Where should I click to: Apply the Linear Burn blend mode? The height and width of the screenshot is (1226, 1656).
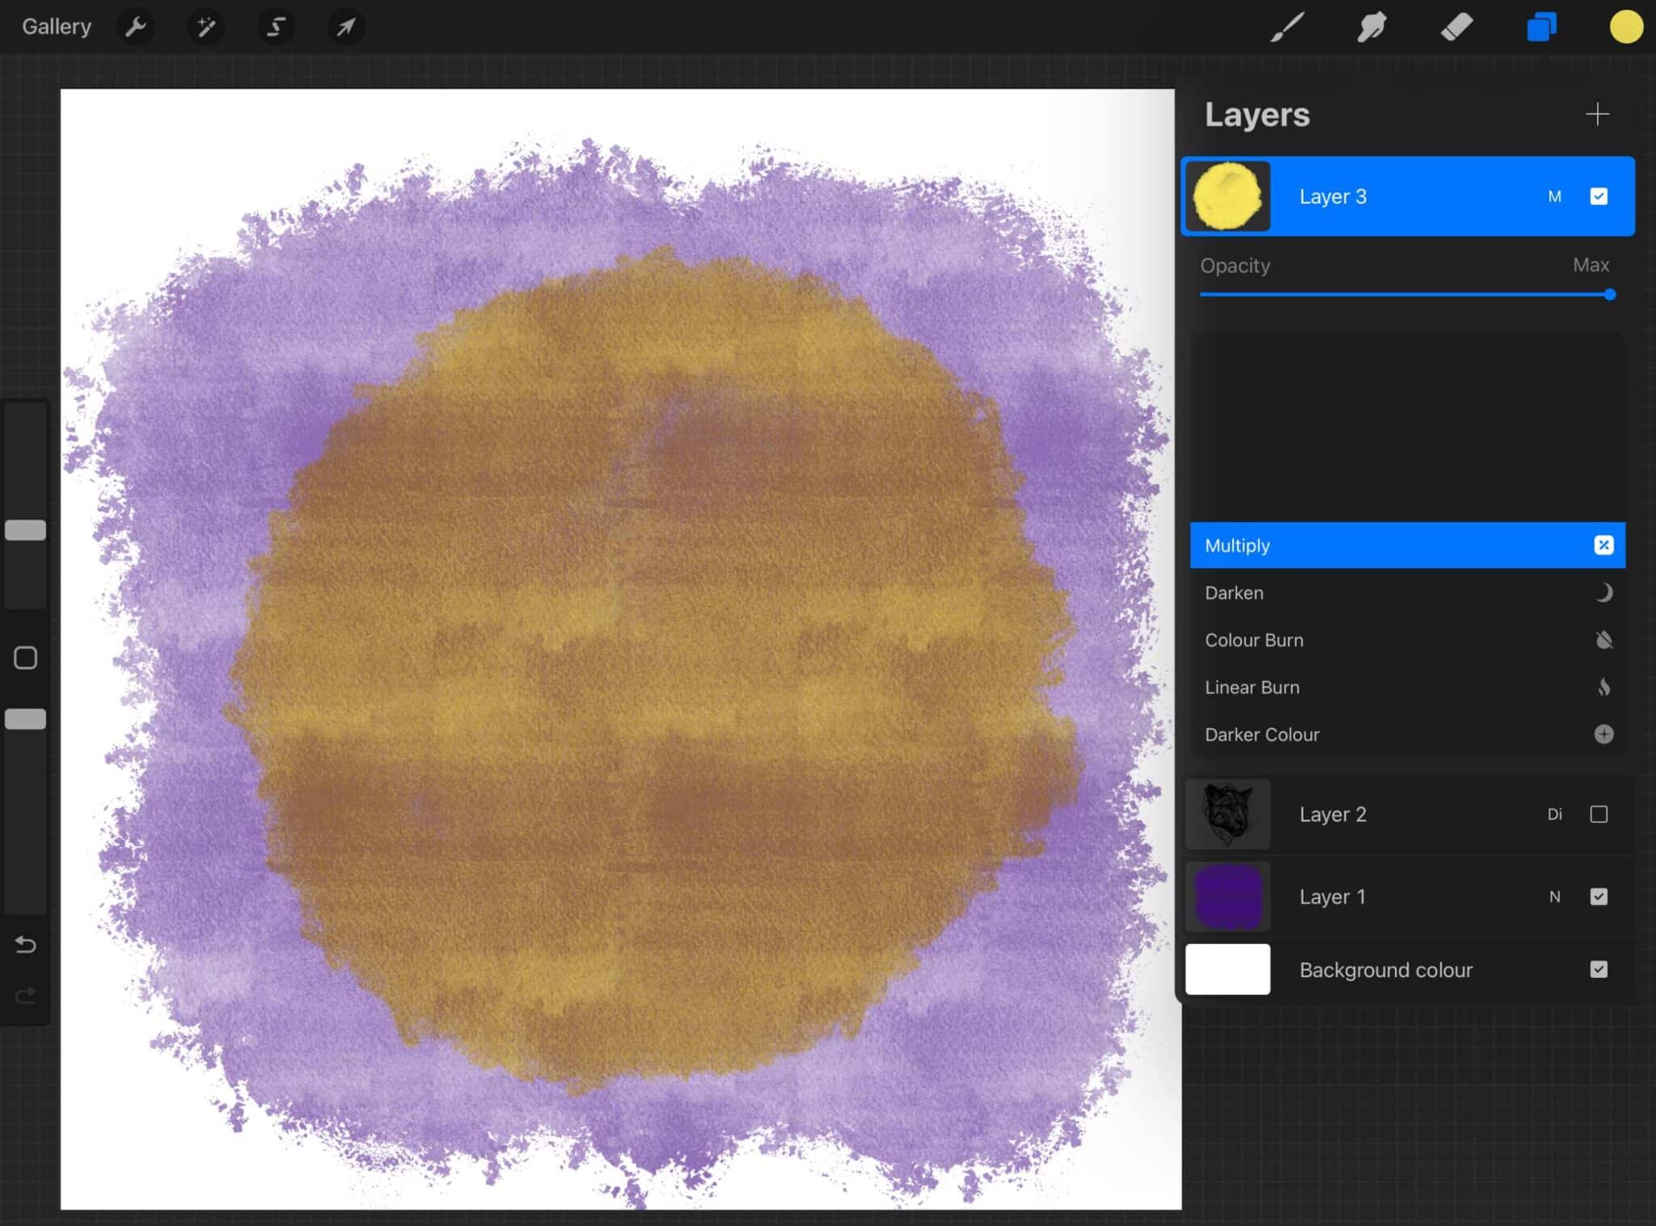(x=1407, y=687)
